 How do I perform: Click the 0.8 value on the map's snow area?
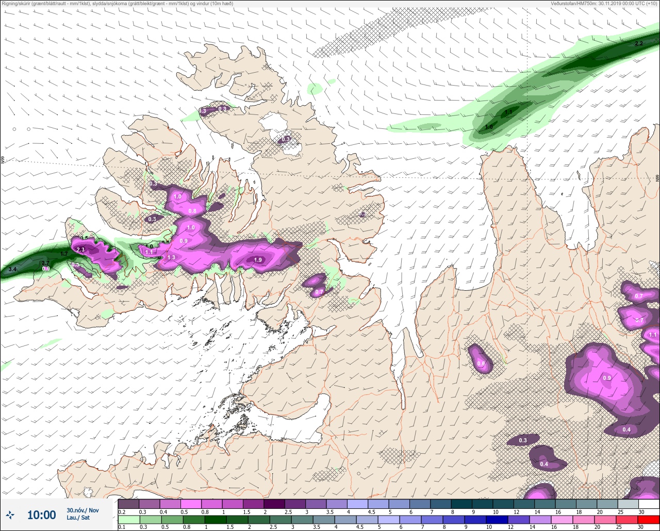coord(192,211)
